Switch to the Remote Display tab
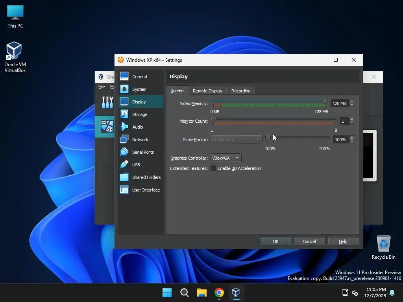The image size is (403, 302). (x=207, y=91)
